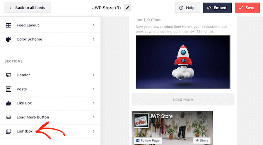Click the Jan 1, 9:00am post date
This screenshot has width=263, height=145.
click(149, 20)
